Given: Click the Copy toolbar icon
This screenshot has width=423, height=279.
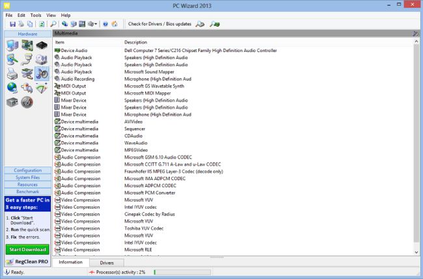Looking at the screenshot, I should [30, 24].
